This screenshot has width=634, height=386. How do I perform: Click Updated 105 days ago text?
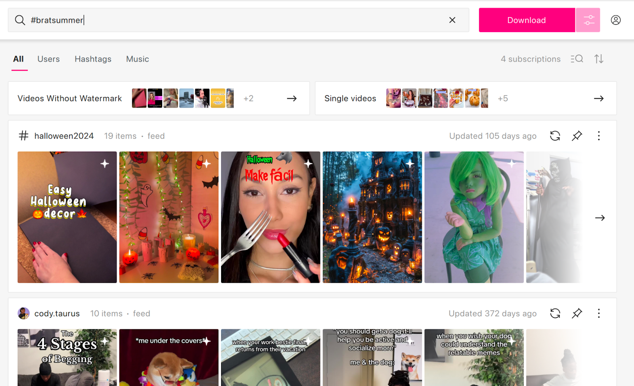tap(493, 136)
